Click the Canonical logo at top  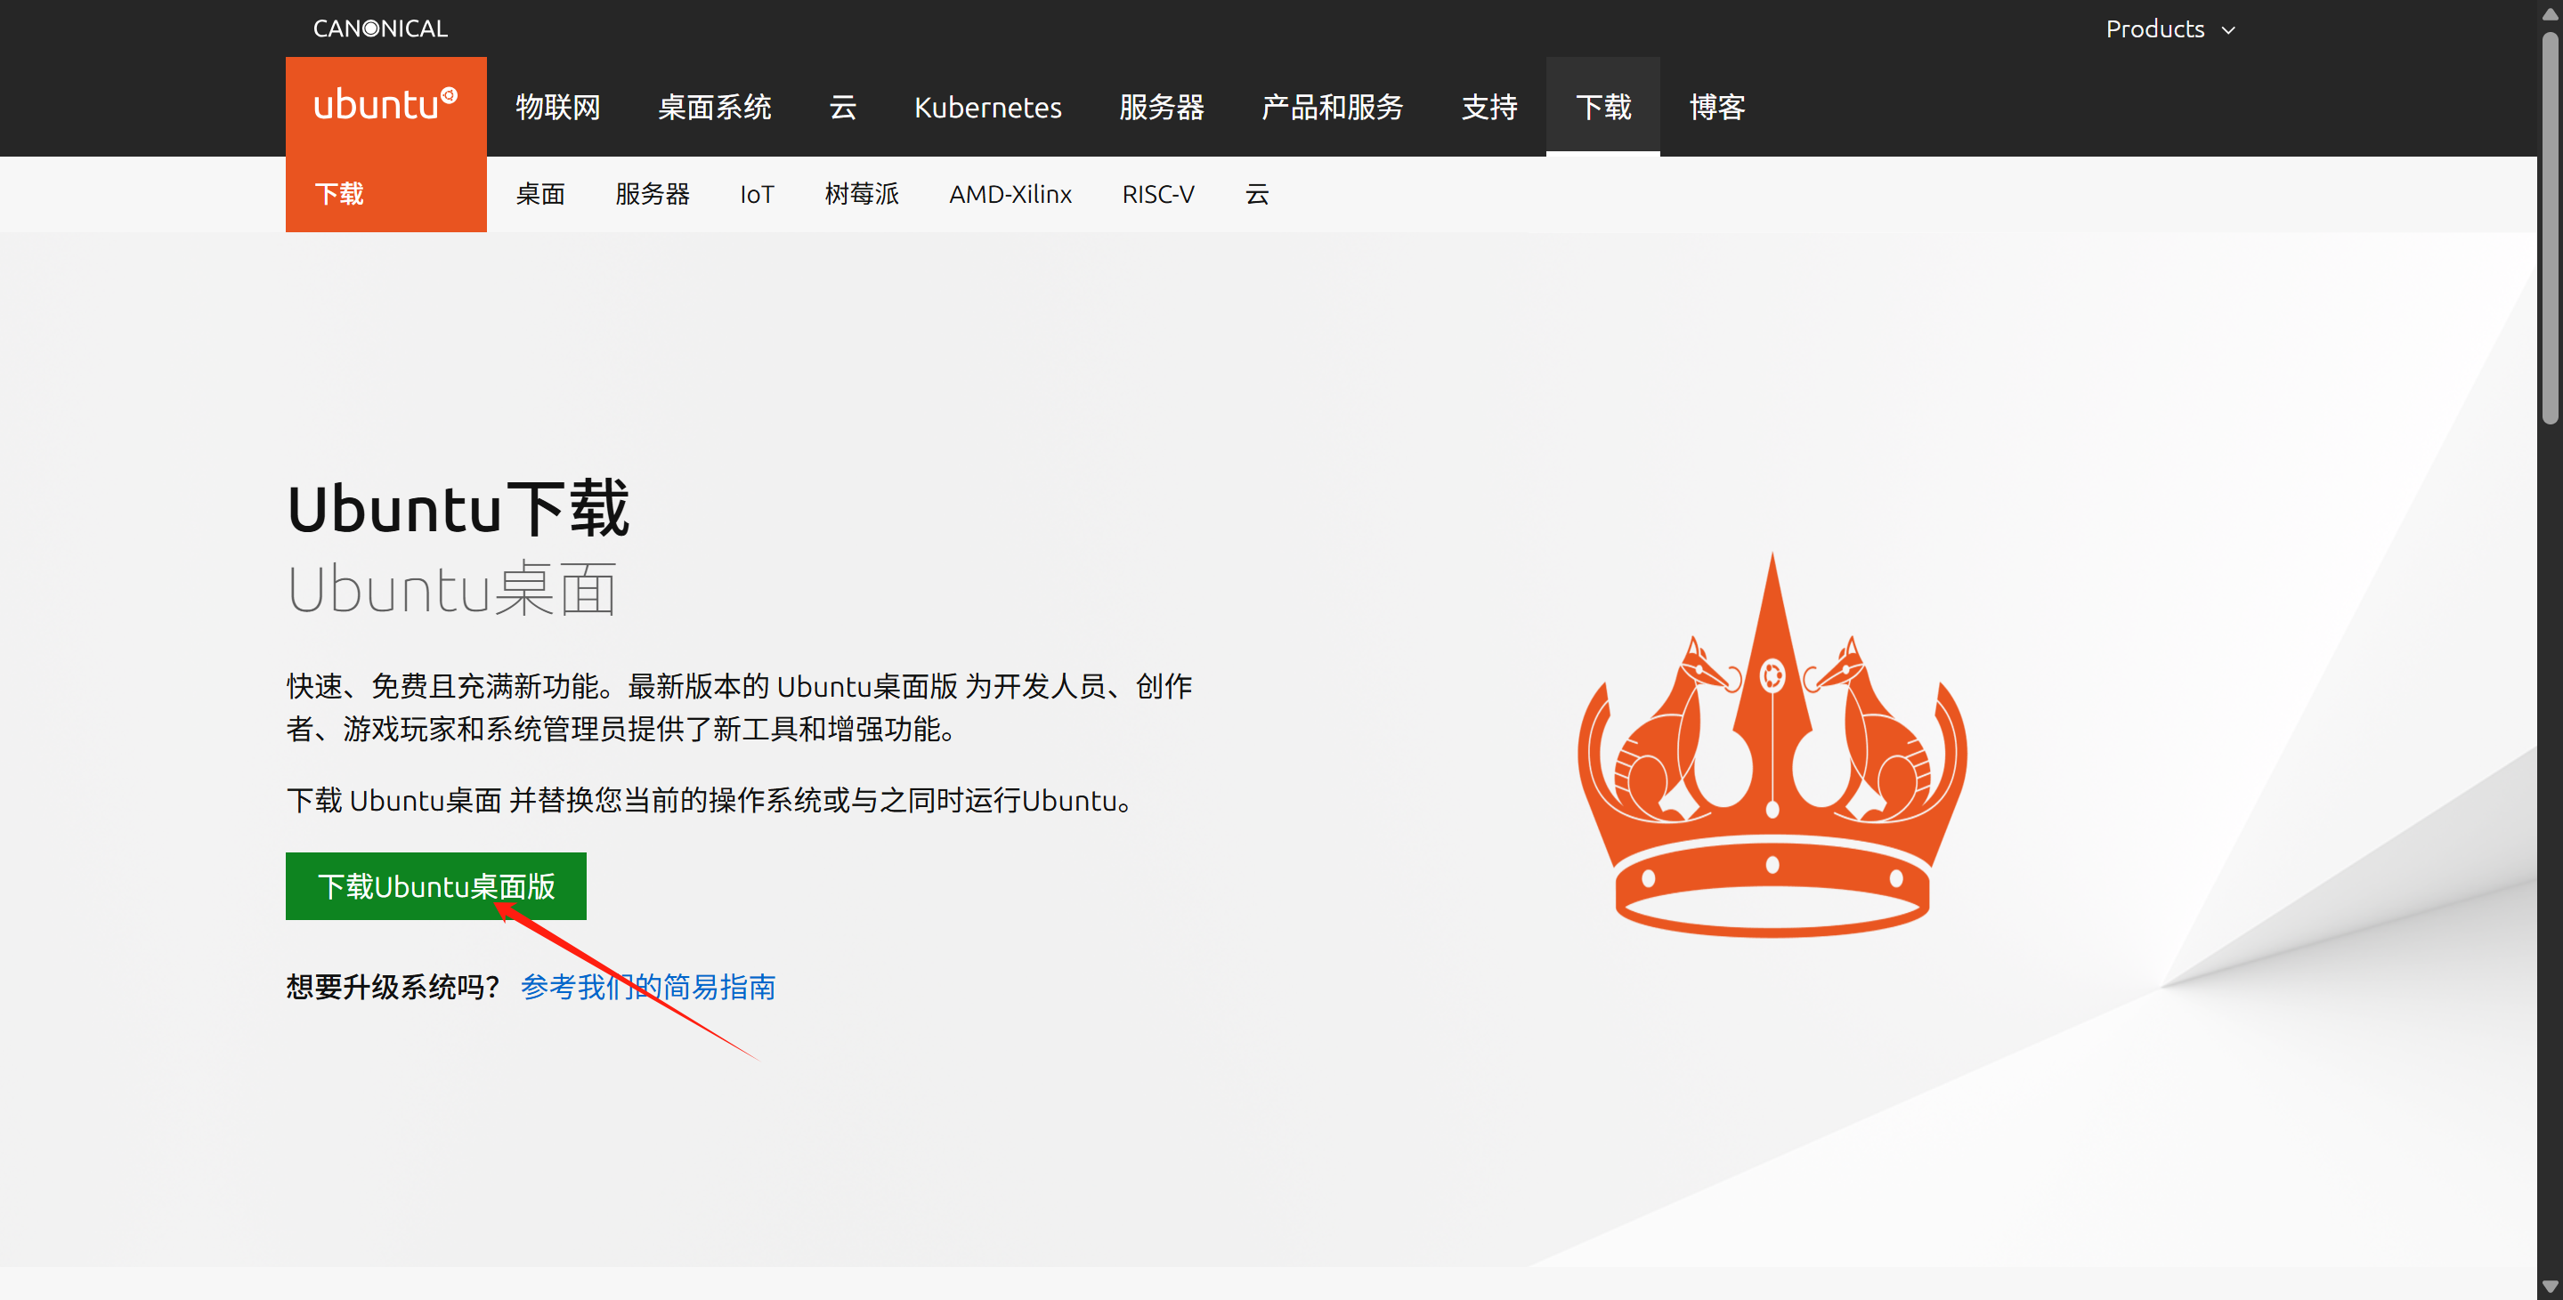(380, 28)
